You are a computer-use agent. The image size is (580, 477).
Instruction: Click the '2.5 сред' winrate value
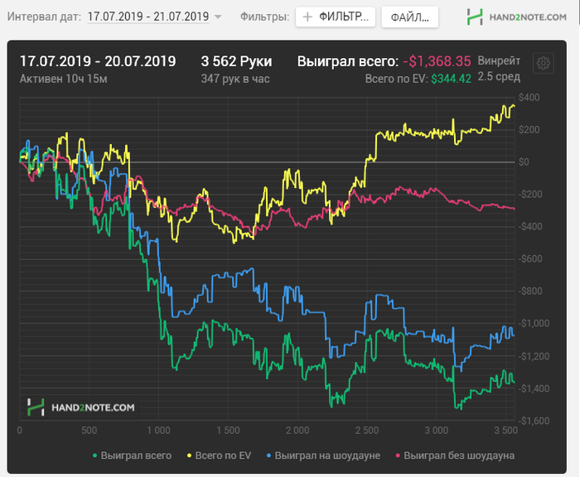pos(499,76)
